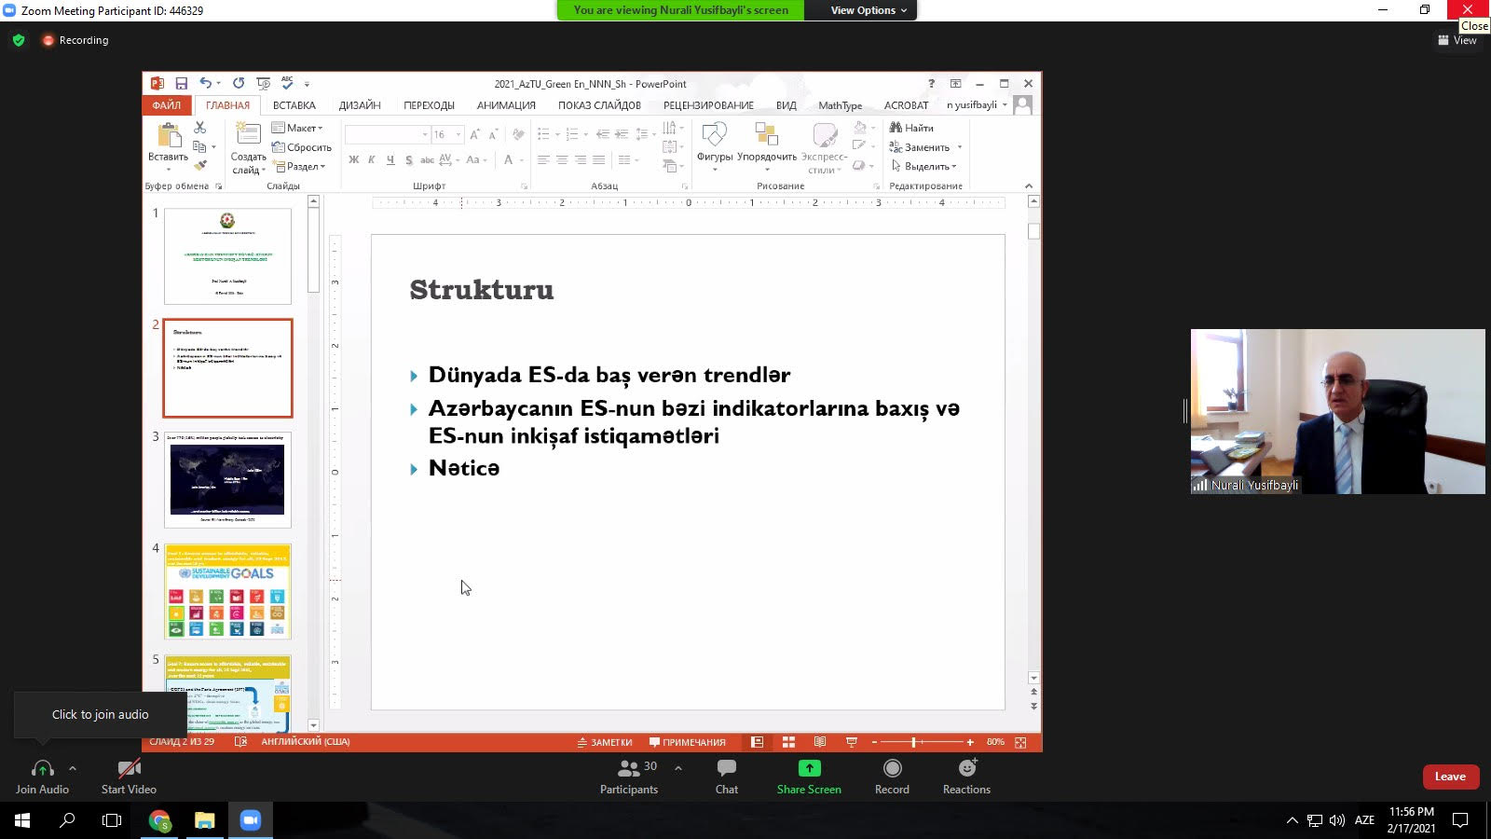Open Google Chrome from the taskbar
Image resolution: width=1491 pixels, height=839 pixels.
pos(160,820)
